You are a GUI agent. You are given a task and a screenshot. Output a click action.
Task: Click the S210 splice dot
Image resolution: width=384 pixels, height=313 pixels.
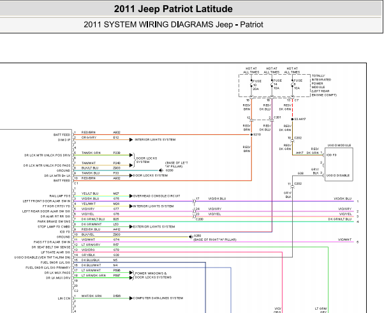[251, 134]
